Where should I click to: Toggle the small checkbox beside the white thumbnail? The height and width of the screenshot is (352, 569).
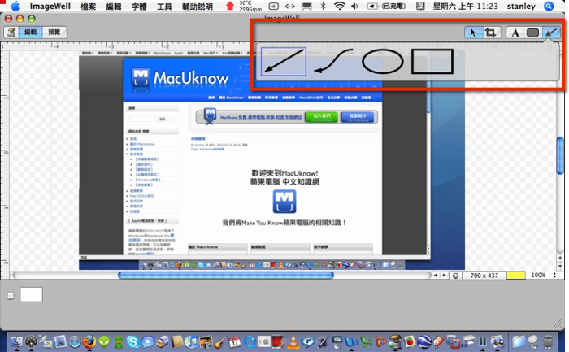tap(11, 296)
